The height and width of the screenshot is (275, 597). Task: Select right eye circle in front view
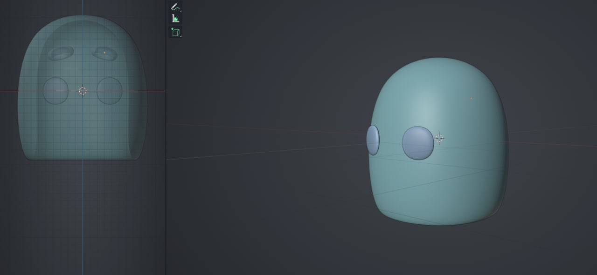[110, 91]
